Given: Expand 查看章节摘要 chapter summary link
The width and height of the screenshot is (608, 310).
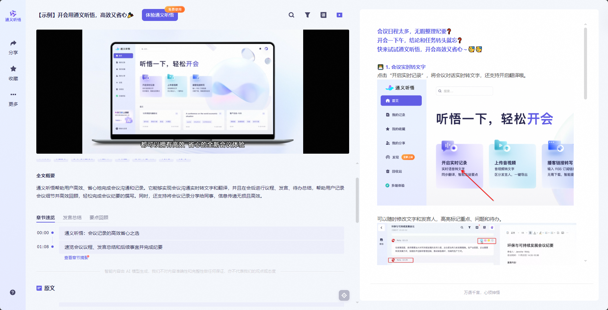Looking at the screenshot, I should 76,258.
